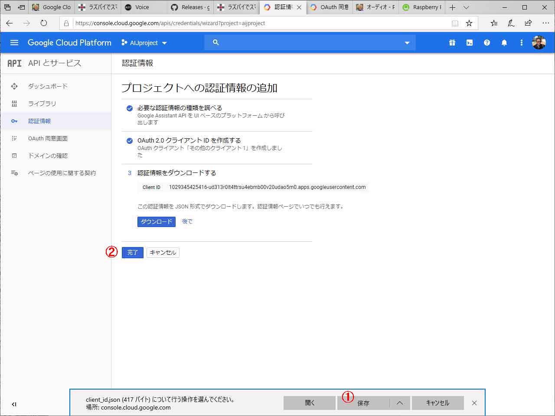
Task: Go back with browser back arrow
Action: [x=10, y=23]
